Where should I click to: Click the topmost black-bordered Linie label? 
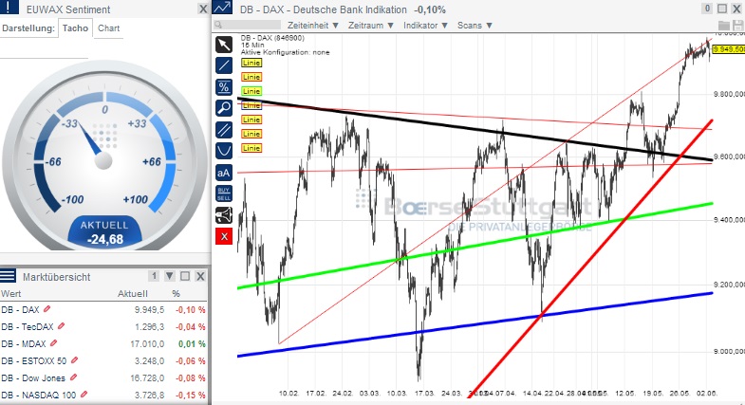[x=251, y=63]
